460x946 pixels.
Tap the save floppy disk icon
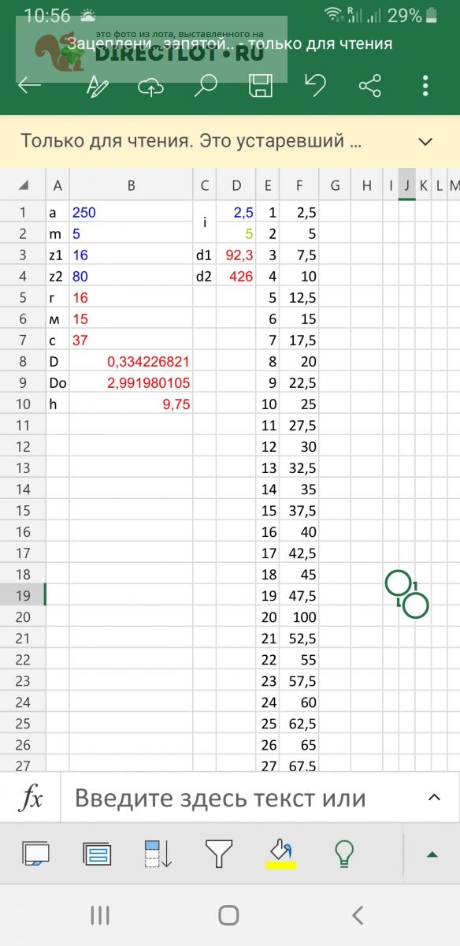pos(261,86)
